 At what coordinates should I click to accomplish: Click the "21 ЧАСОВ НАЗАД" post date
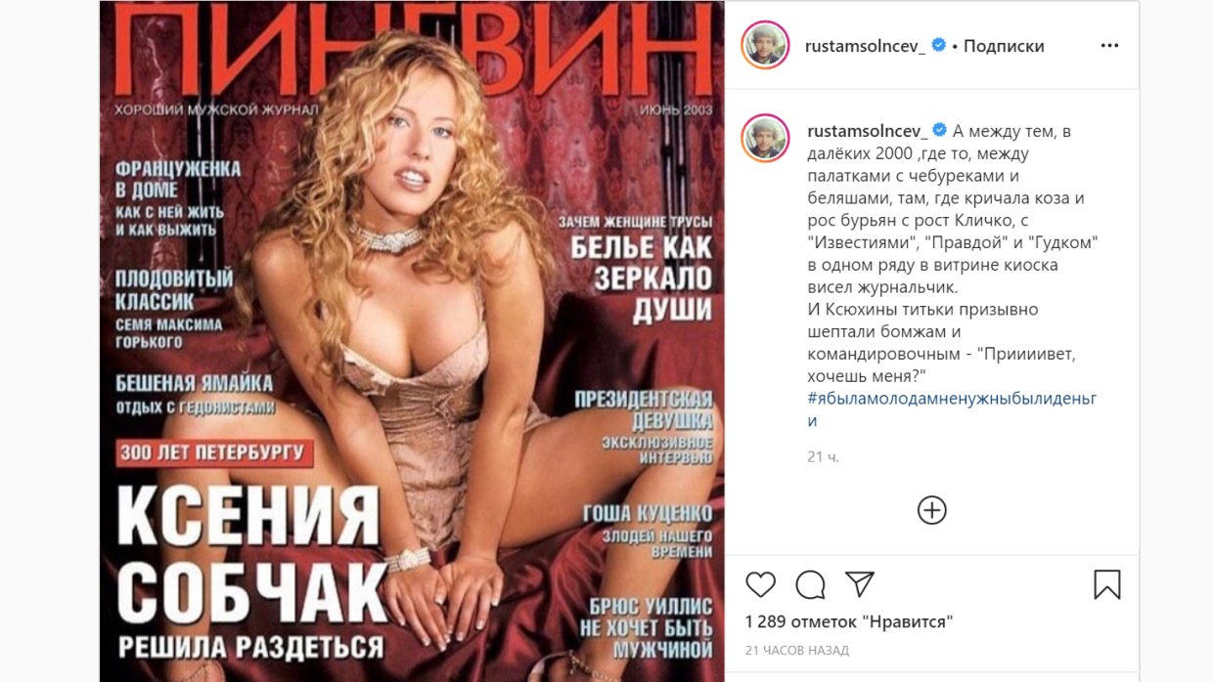click(797, 650)
